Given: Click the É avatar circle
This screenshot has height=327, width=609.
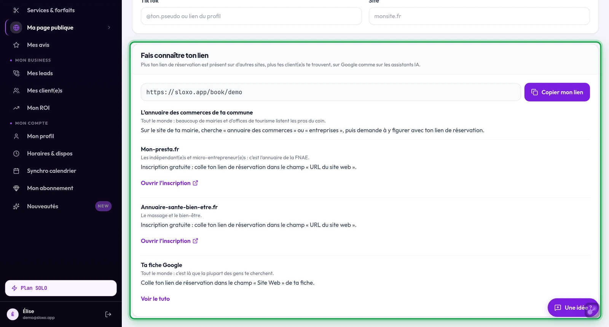Looking at the screenshot, I should pos(13,314).
